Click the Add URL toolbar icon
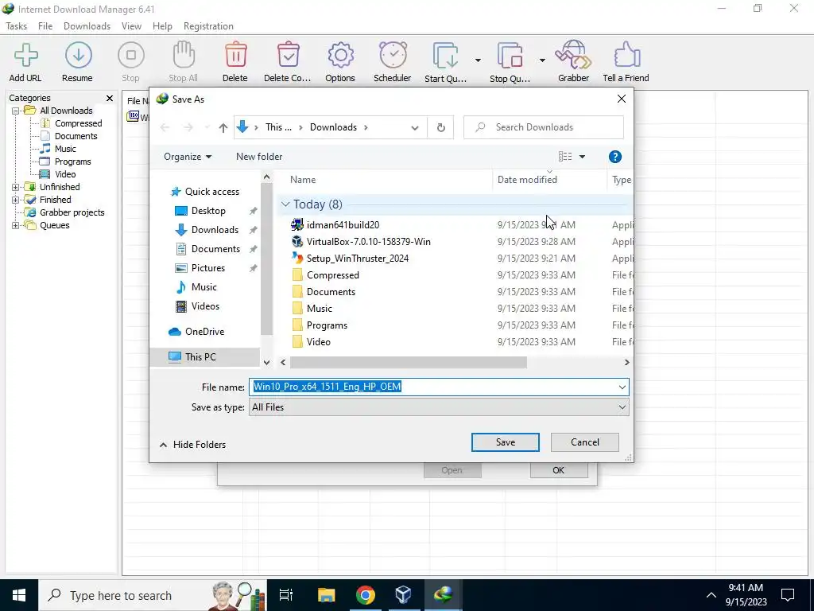814x611 pixels. coord(25,56)
